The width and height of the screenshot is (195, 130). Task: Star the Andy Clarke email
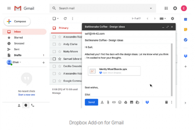(60, 44)
